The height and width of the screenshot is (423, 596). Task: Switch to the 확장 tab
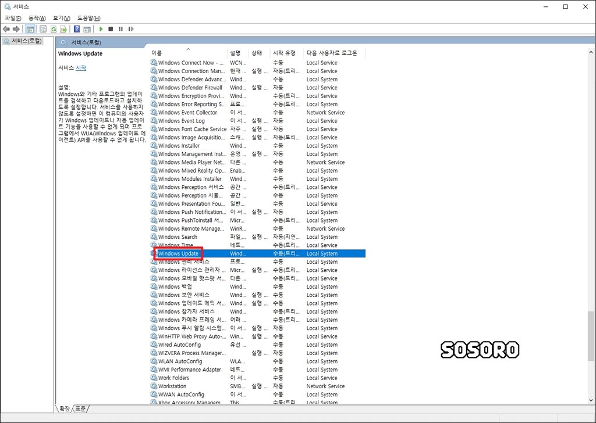tap(65, 408)
